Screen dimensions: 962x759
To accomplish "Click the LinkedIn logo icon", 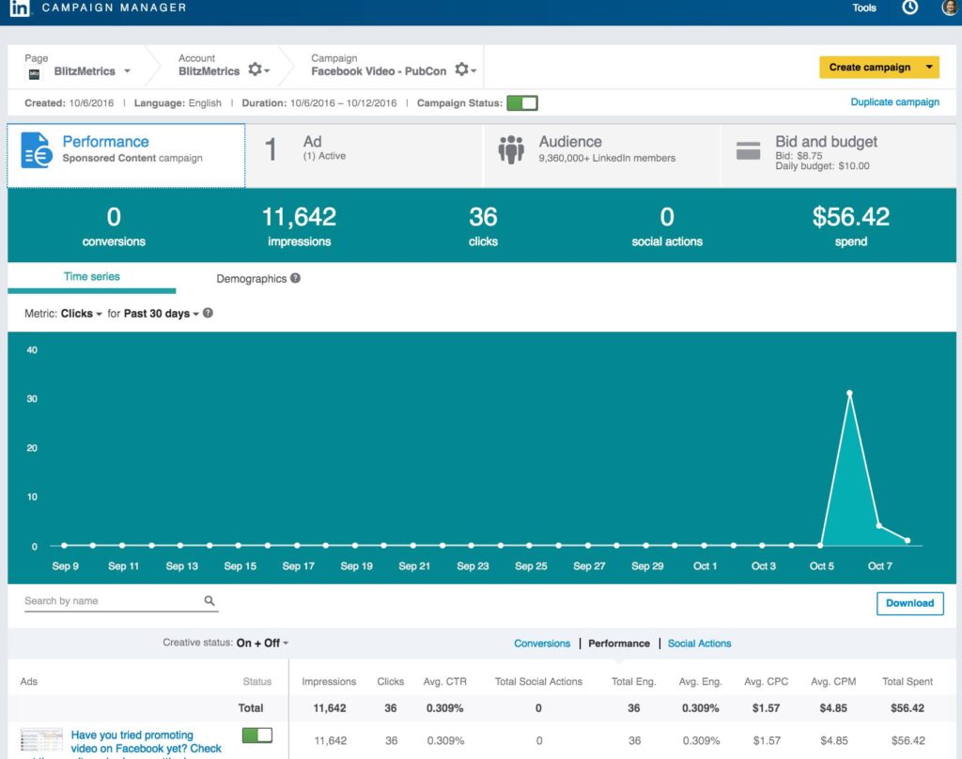I will coord(19,8).
